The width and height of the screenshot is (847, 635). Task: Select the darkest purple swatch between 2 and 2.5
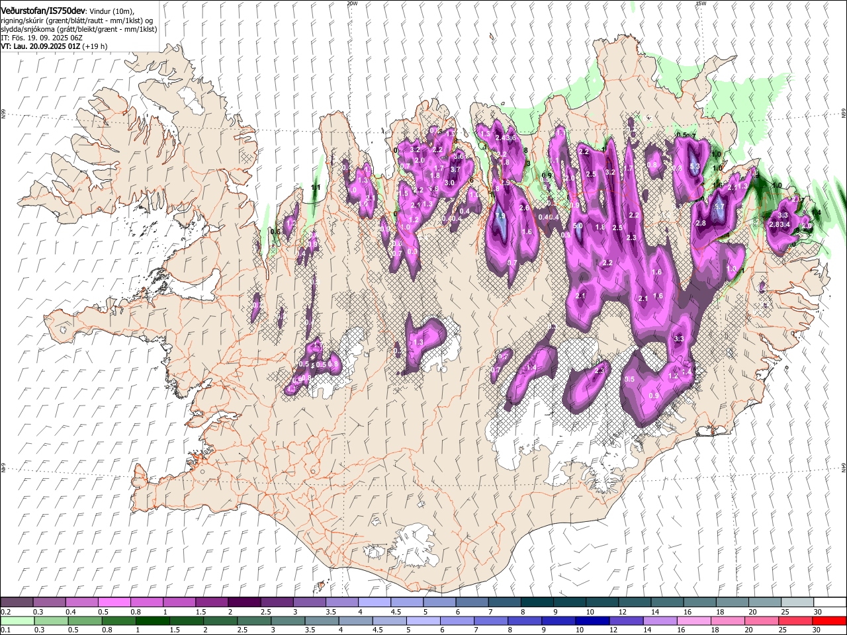[x=244, y=603]
